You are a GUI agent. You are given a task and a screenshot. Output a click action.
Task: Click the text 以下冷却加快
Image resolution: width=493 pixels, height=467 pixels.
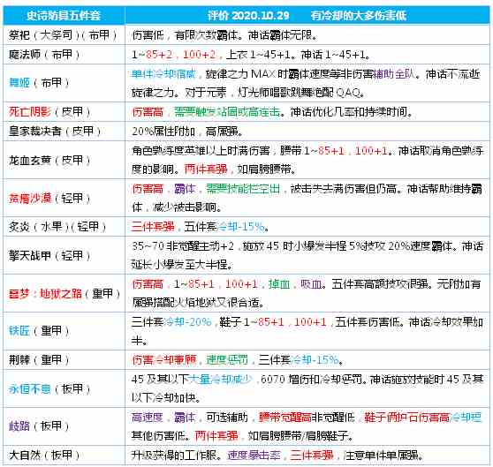coord(163,398)
